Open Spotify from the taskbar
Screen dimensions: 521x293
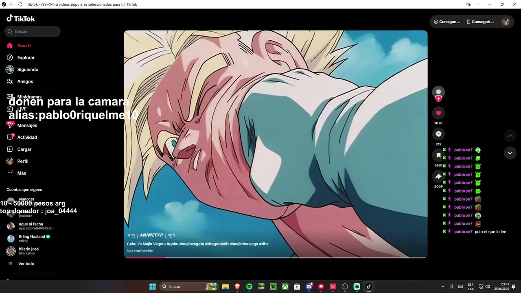point(250,286)
